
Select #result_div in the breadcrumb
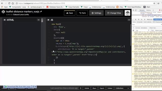point(150,19)
